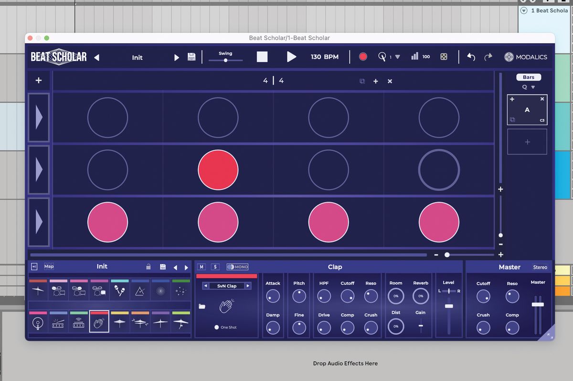This screenshot has width=573, height=381.
Task: Adjust the Swing slider
Action: coord(225,61)
